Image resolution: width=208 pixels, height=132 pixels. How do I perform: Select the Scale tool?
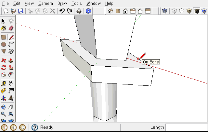point(4,75)
